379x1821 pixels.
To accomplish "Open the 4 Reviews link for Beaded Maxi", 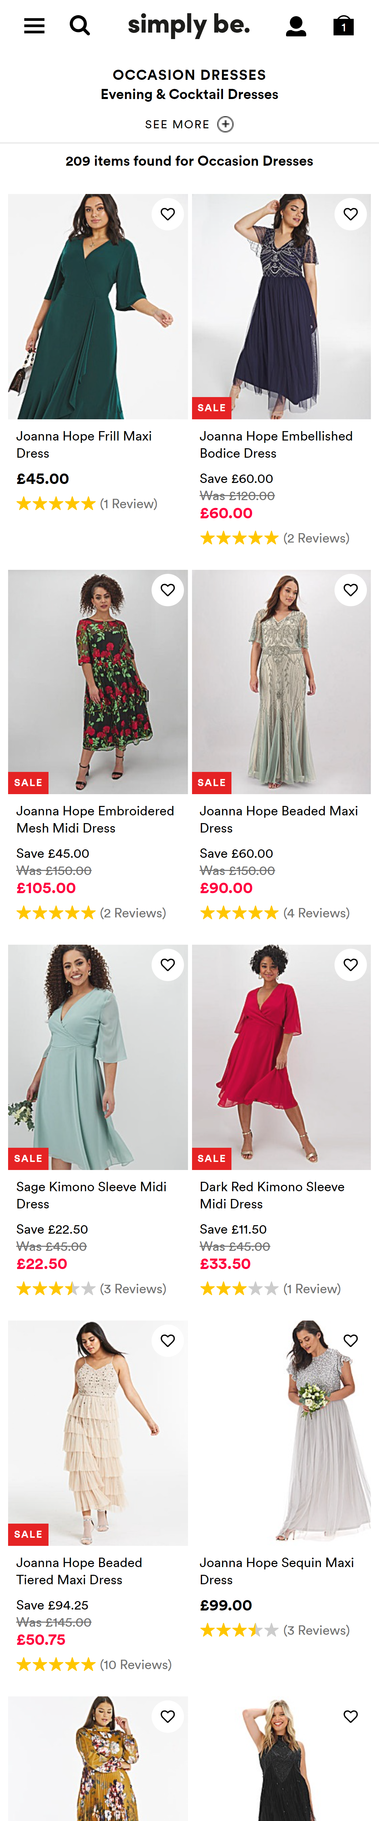I will pyautogui.click(x=316, y=913).
